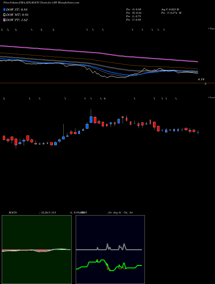Select the 'DOW MT: 0.93' legend text

point(17,15)
